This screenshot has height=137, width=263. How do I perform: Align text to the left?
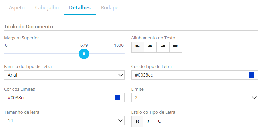[138, 47]
